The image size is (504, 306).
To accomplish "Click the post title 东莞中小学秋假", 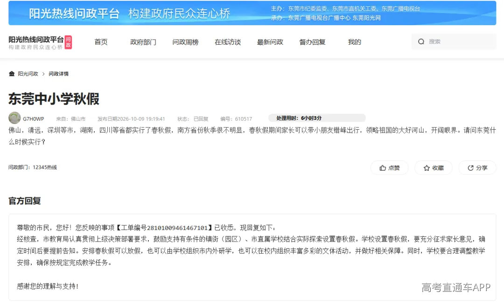I will click(x=54, y=99).
